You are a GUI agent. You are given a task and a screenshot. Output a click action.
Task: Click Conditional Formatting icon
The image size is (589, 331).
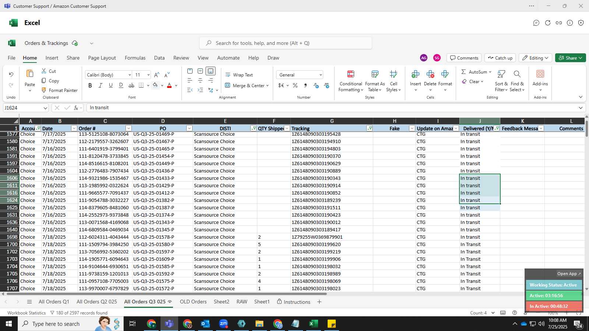coord(351,74)
